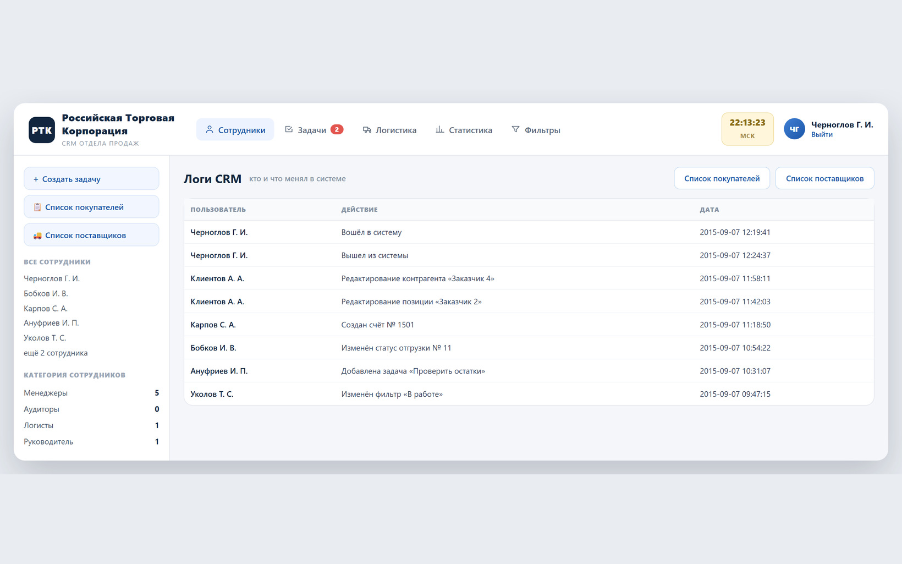Click the clipboard icon in sidebar Список покупателей
This screenshot has height=564, width=902.
pos(37,207)
